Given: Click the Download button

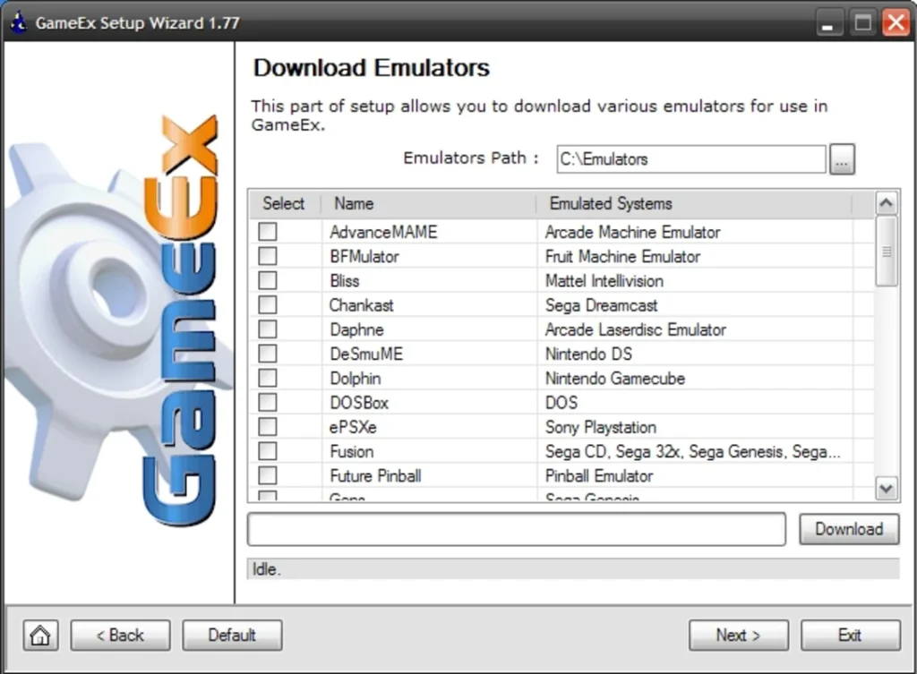Looking at the screenshot, I should pos(848,529).
